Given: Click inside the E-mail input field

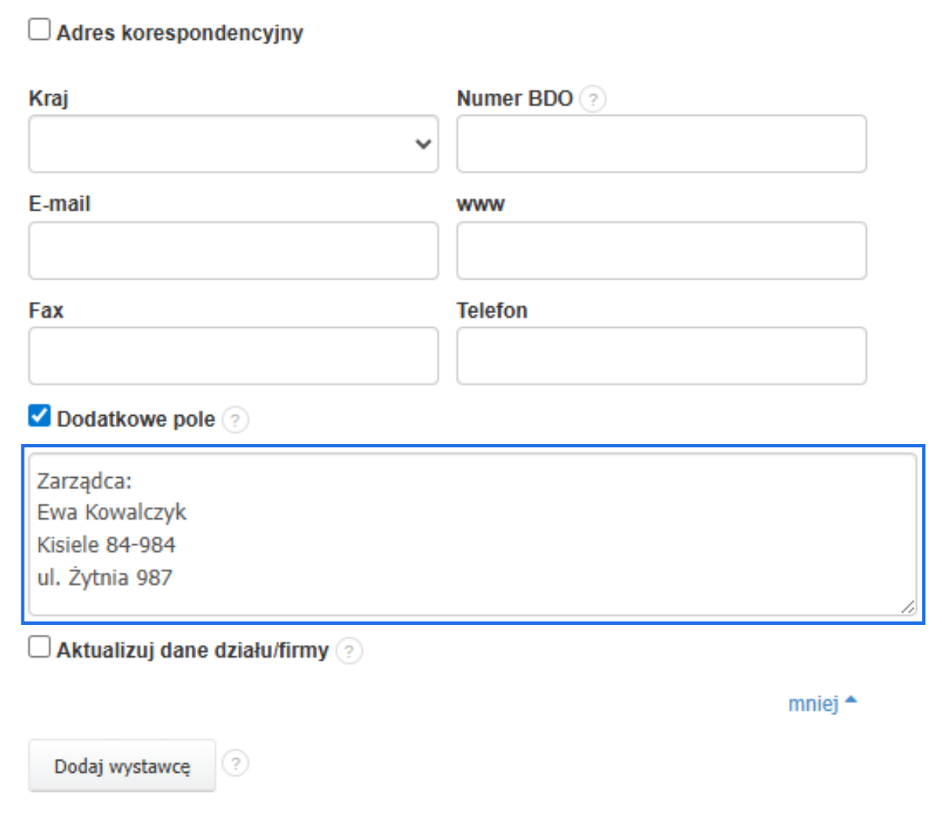Looking at the screenshot, I should [x=230, y=250].
